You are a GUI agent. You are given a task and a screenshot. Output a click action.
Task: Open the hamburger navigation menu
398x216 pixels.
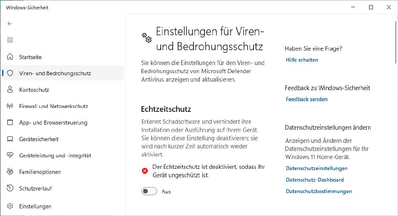point(10,40)
